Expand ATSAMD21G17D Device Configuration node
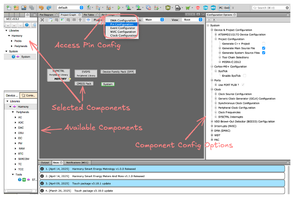The image size is (294, 198). point(216,34)
